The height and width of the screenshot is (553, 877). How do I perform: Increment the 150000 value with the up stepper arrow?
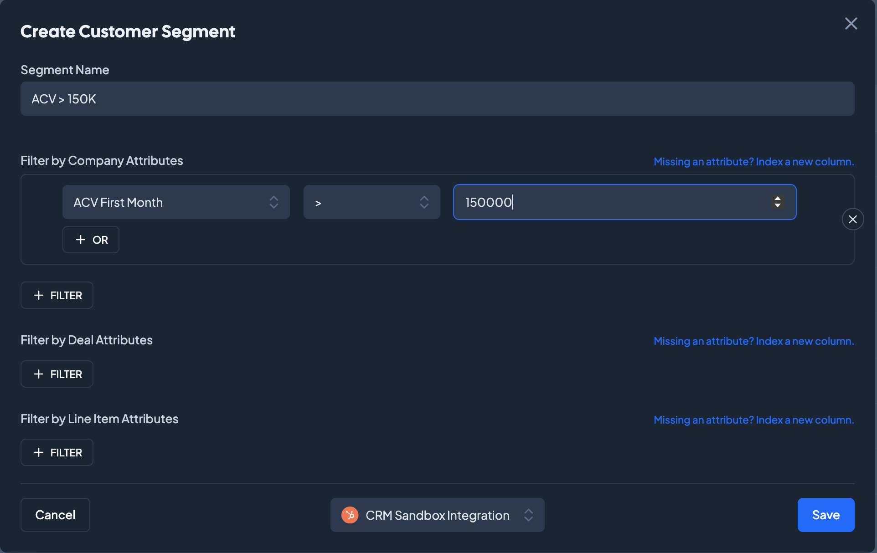coord(778,198)
